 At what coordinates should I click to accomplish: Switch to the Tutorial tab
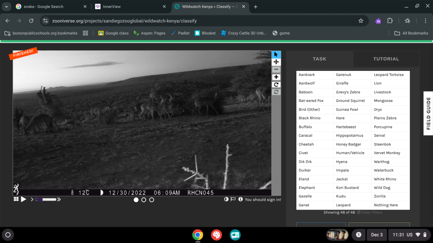[x=386, y=59]
